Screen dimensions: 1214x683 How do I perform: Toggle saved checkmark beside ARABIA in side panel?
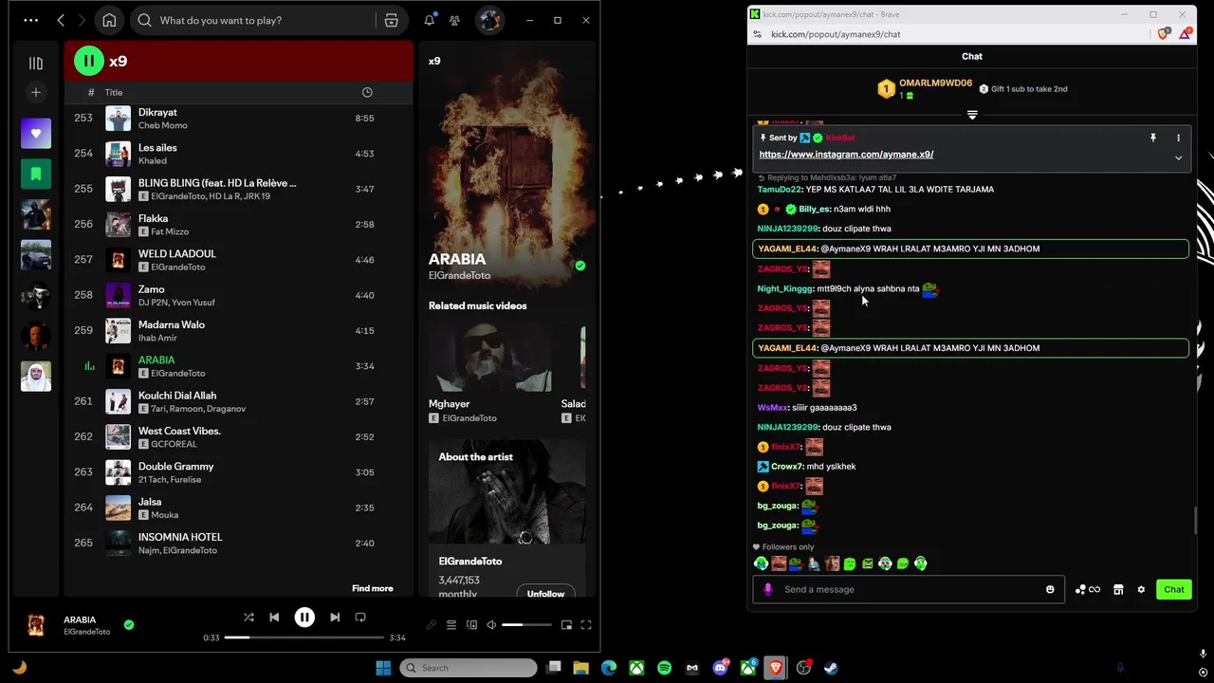(580, 266)
